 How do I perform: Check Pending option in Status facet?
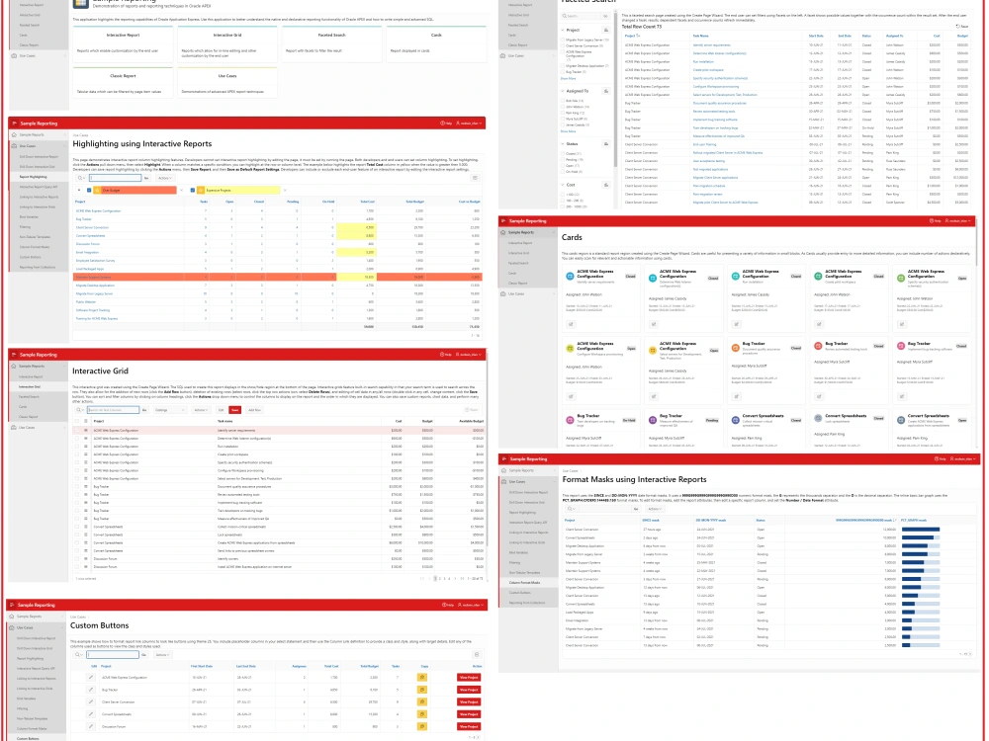point(564,159)
